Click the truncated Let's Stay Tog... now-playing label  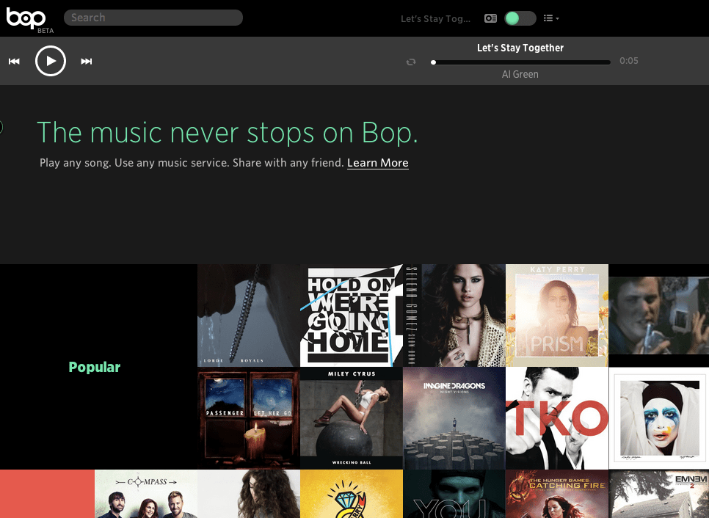[x=435, y=18]
